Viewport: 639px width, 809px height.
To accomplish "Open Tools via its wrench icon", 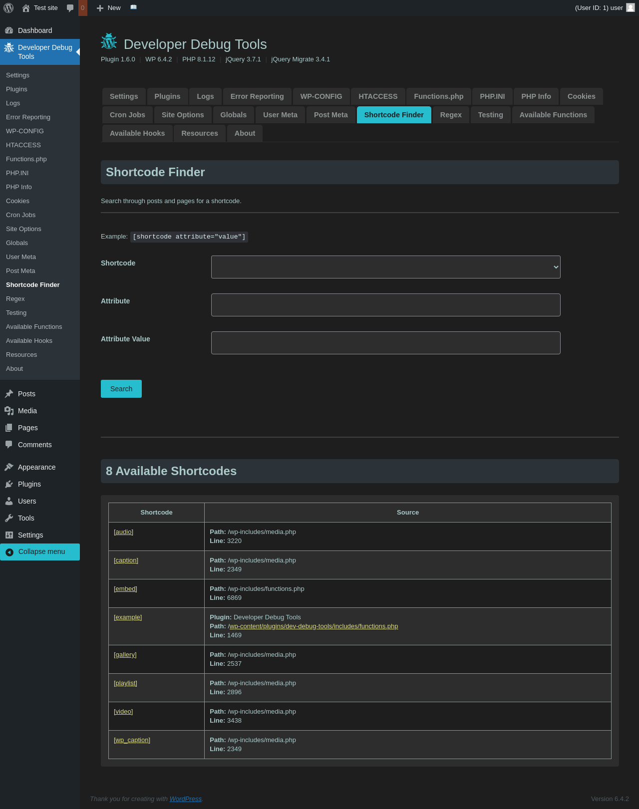I will 9,518.
